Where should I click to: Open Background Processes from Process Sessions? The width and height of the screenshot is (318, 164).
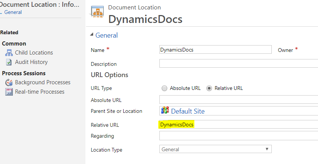[42, 82]
